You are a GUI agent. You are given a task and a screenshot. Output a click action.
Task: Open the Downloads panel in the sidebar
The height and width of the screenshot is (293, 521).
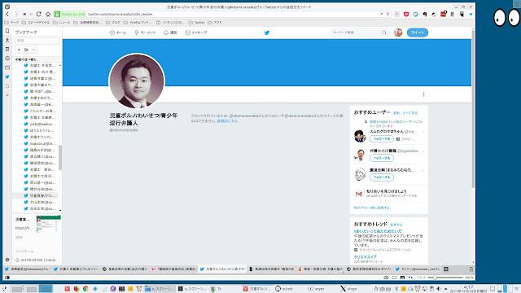pyautogui.click(x=7, y=40)
